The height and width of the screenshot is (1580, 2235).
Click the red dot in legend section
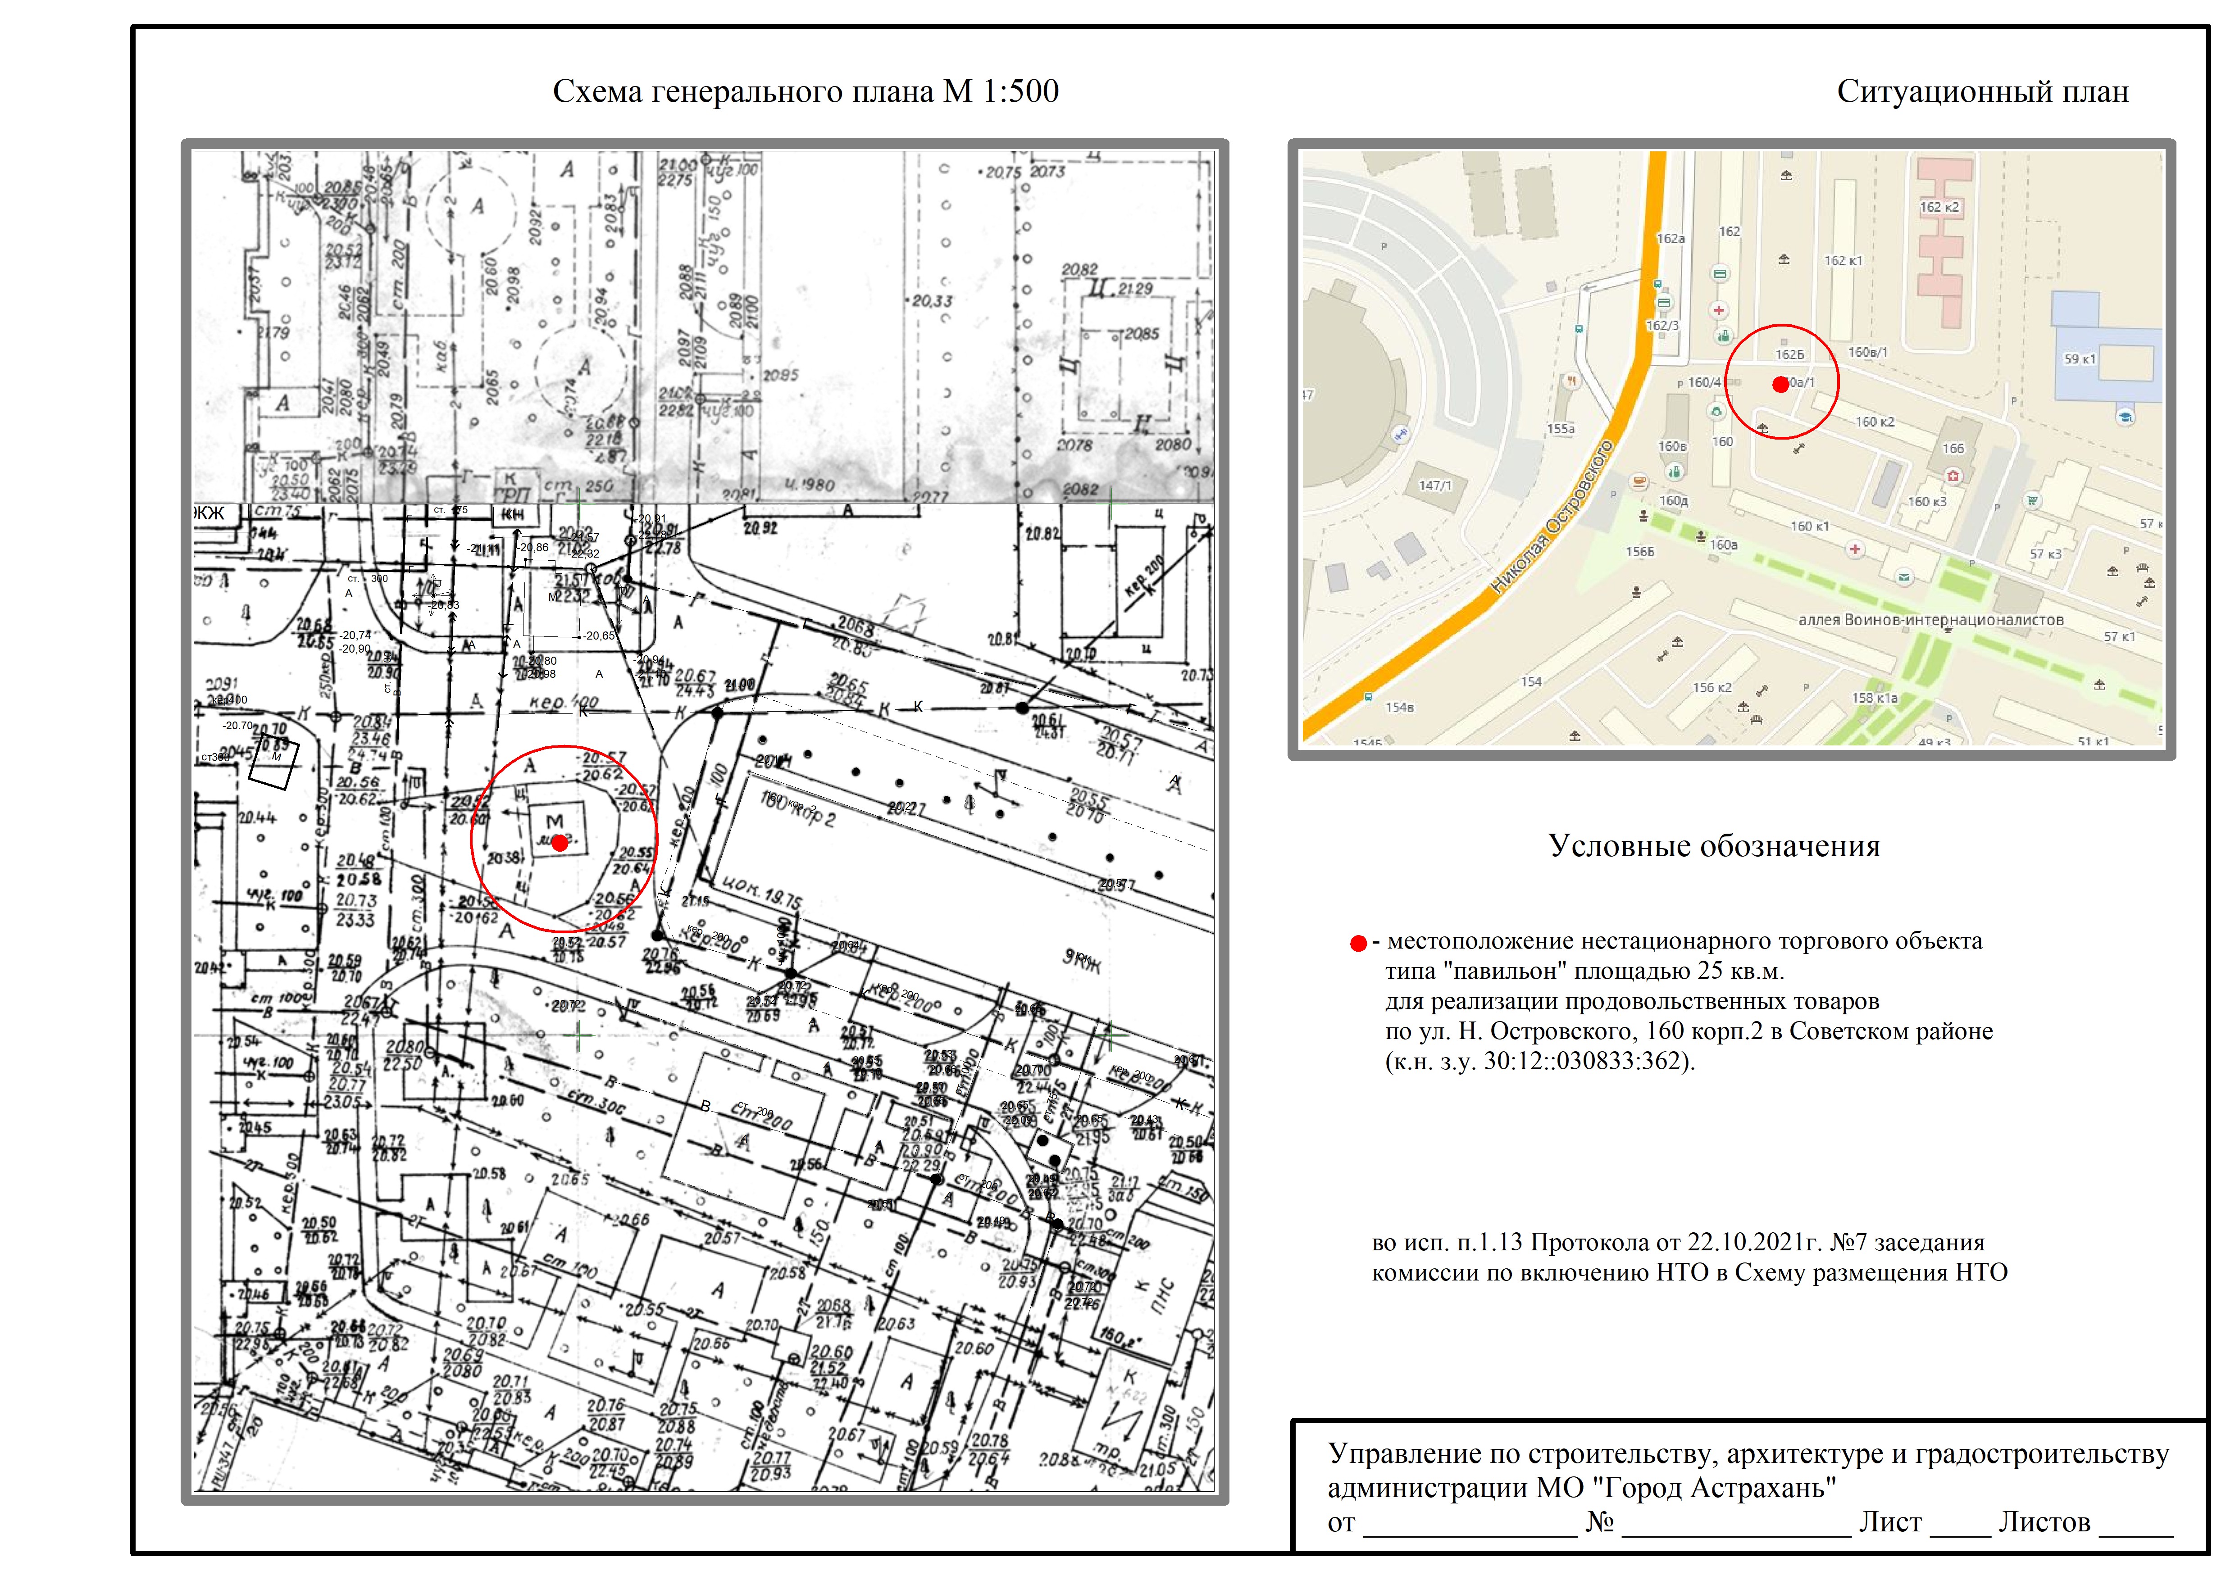click(1358, 943)
